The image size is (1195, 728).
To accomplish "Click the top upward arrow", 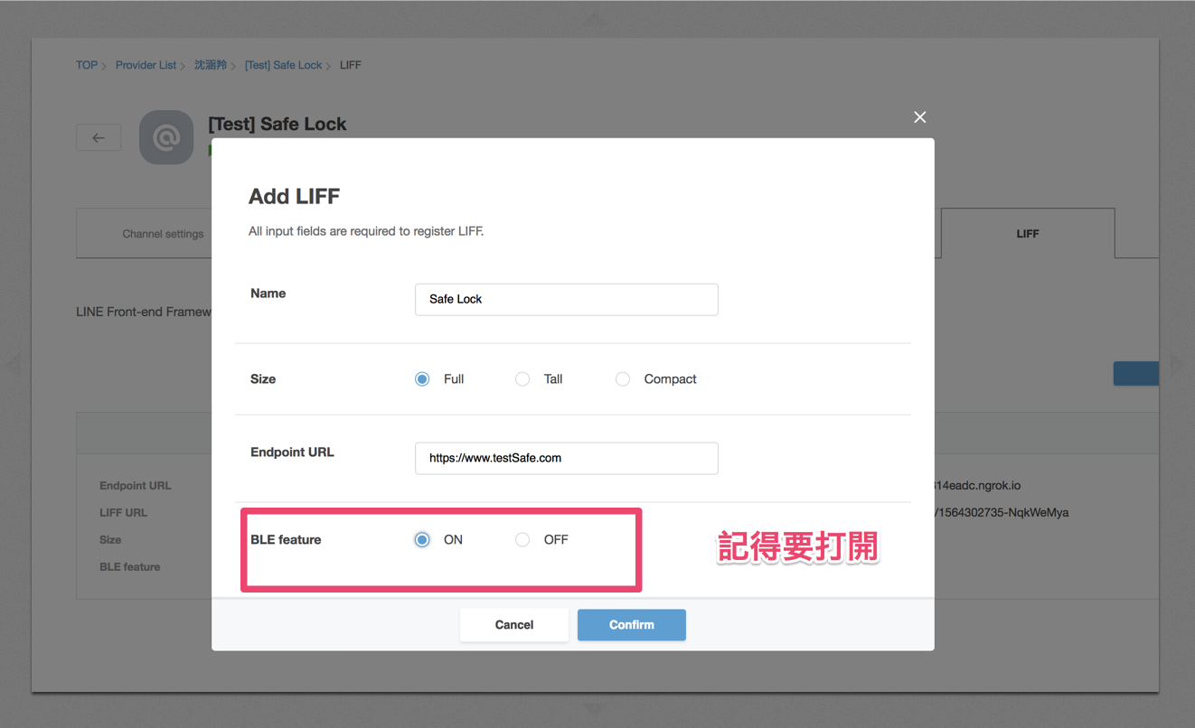I will 595,19.
